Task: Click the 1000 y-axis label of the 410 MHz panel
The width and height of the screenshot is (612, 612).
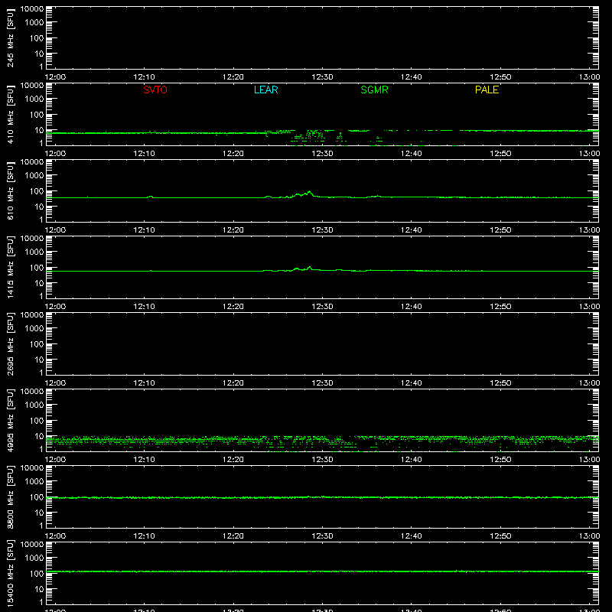Action: [x=34, y=99]
